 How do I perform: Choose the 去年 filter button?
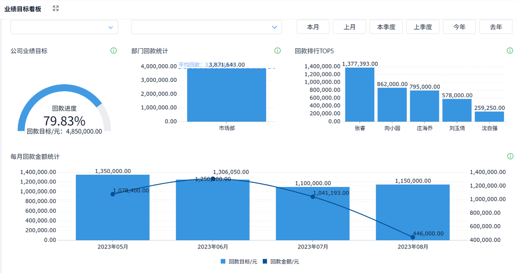[496, 27]
